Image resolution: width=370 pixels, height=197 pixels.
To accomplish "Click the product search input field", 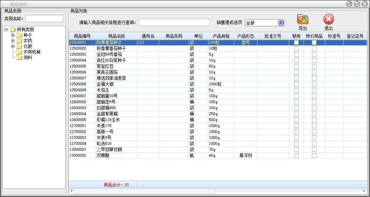I will 174,22.
